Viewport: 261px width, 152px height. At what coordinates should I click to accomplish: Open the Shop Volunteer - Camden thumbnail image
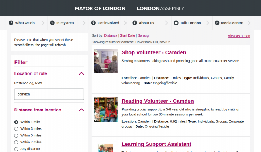[x=105, y=61]
